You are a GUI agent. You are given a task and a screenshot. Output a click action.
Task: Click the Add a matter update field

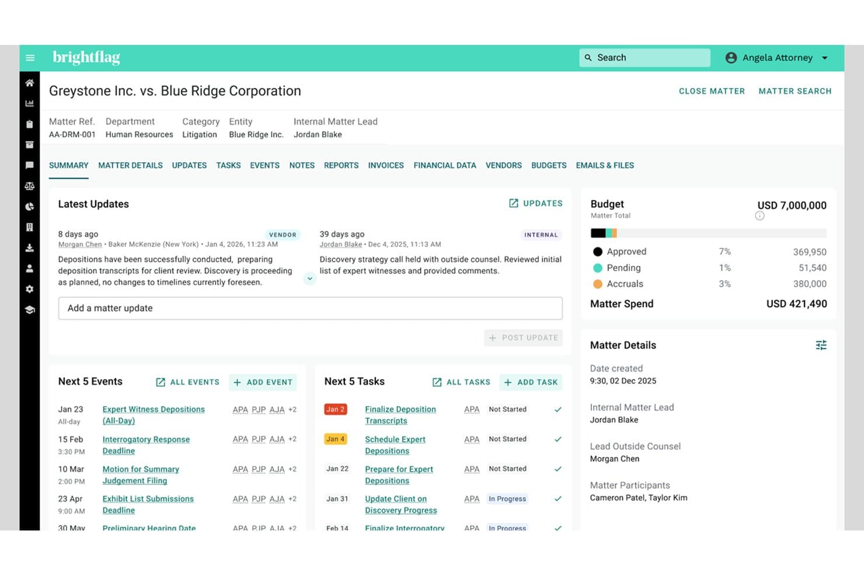(310, 308)
